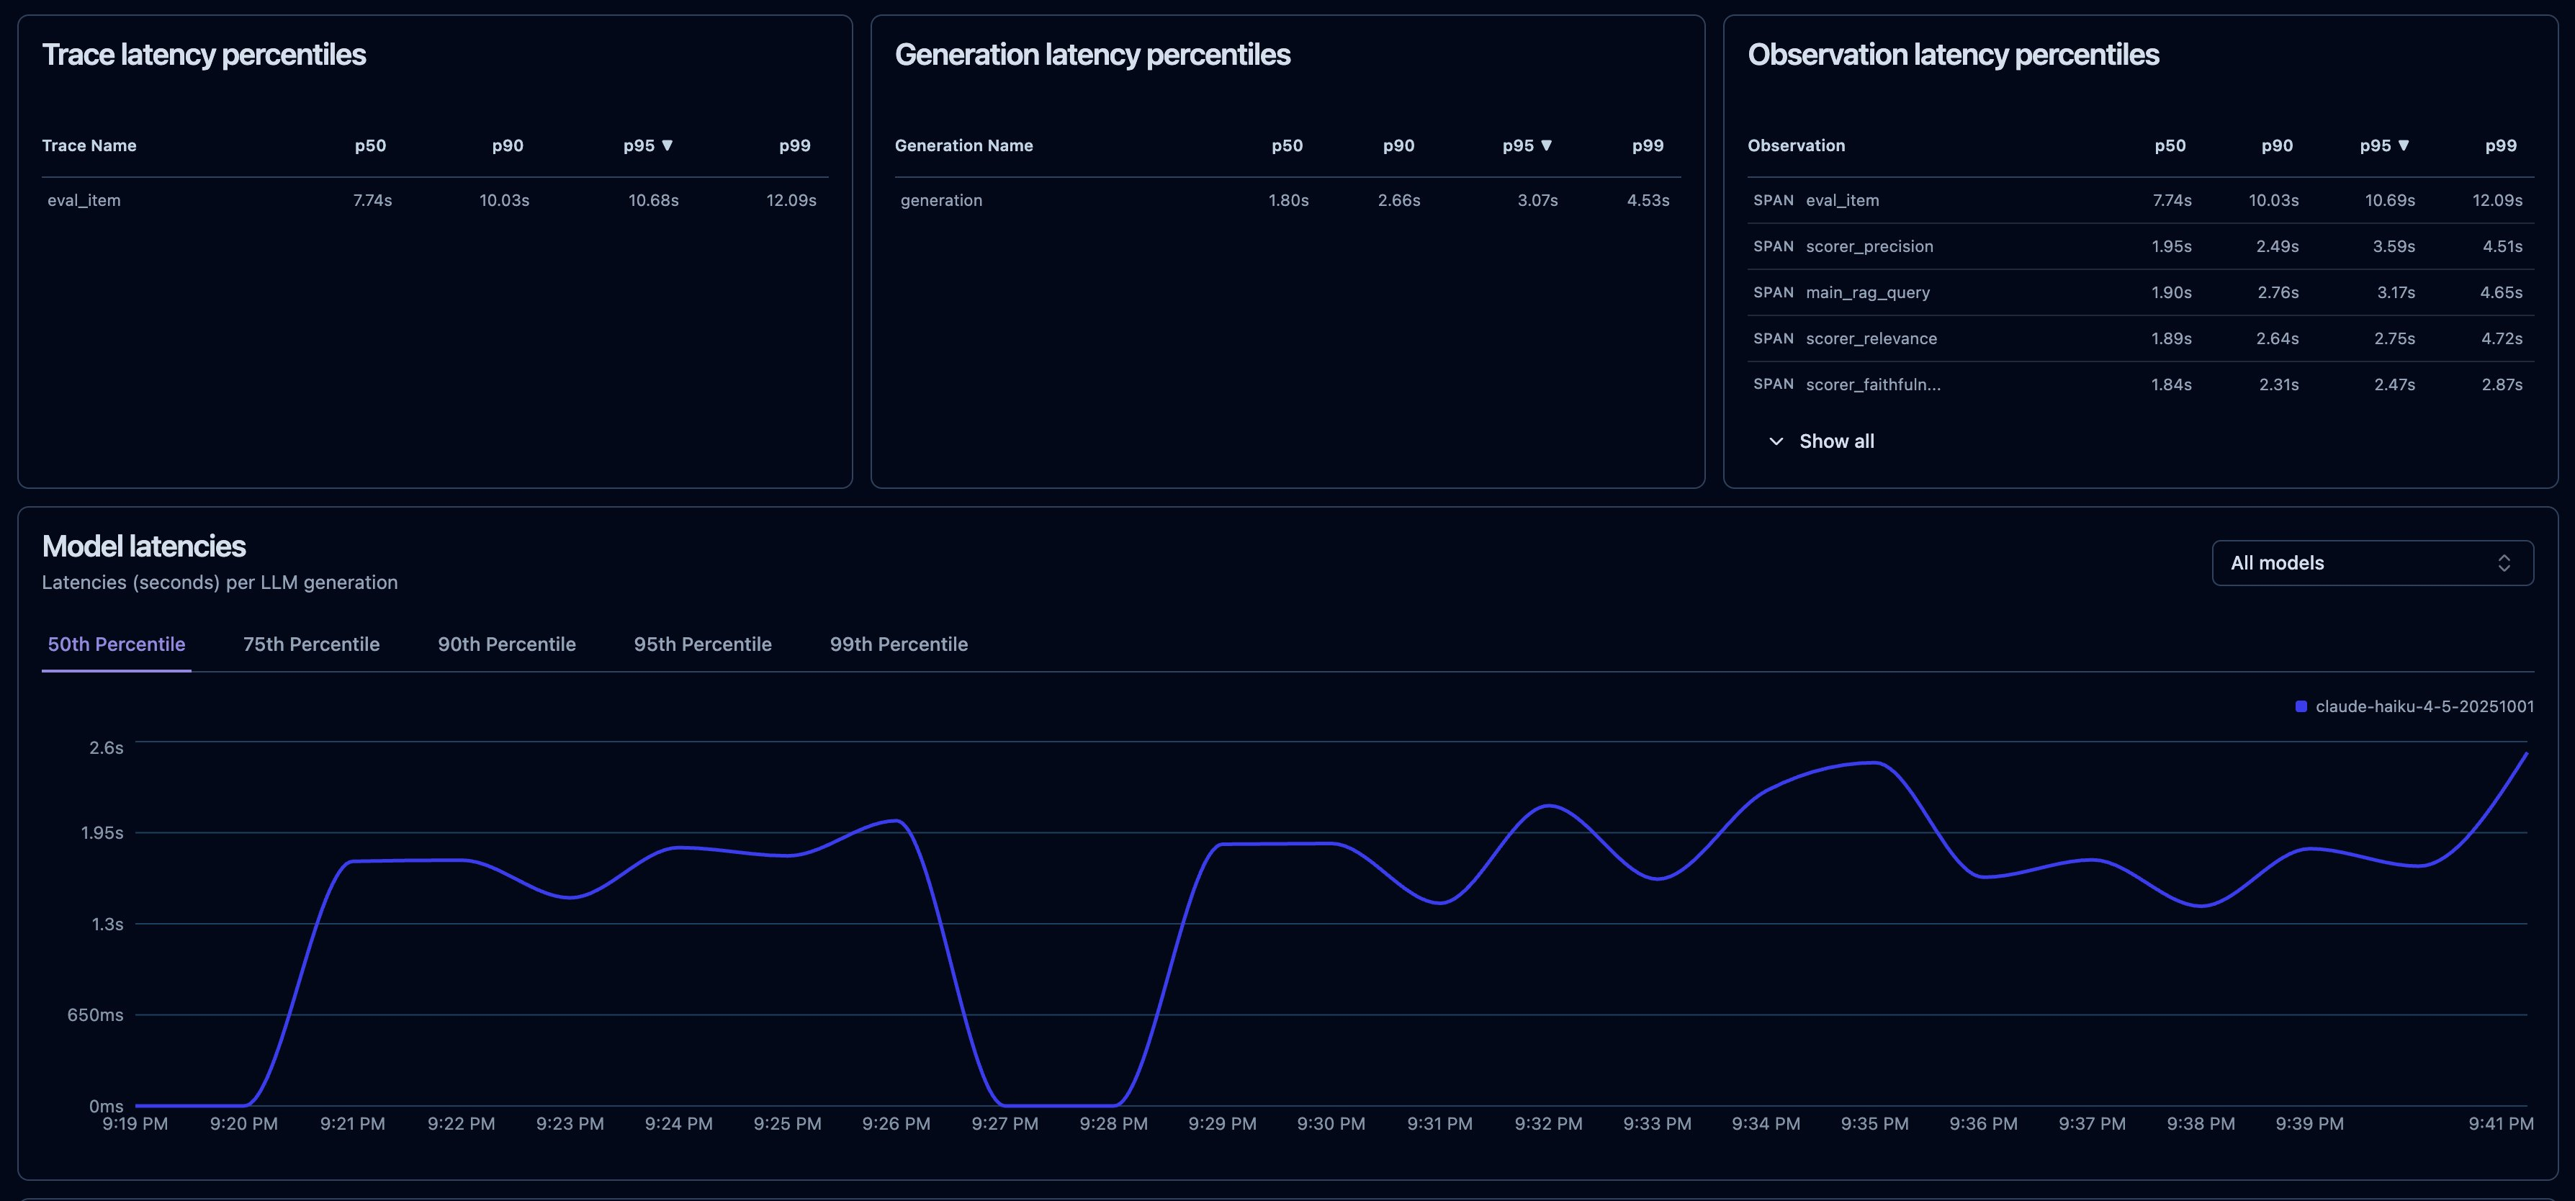Click the 10.68s p95 value for eval_item trace
Image resolution: width=2575 pixels, height=1201 pixels.
pos(652,201)
